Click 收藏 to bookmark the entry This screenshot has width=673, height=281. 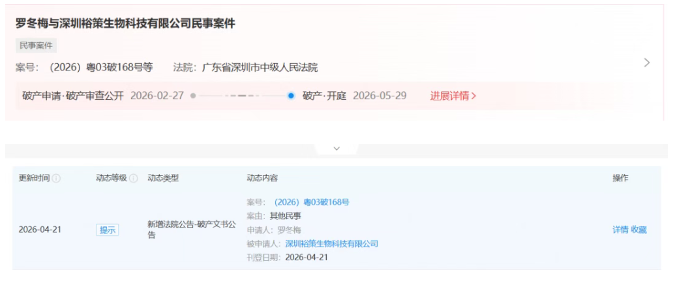(x=638, y=229)
